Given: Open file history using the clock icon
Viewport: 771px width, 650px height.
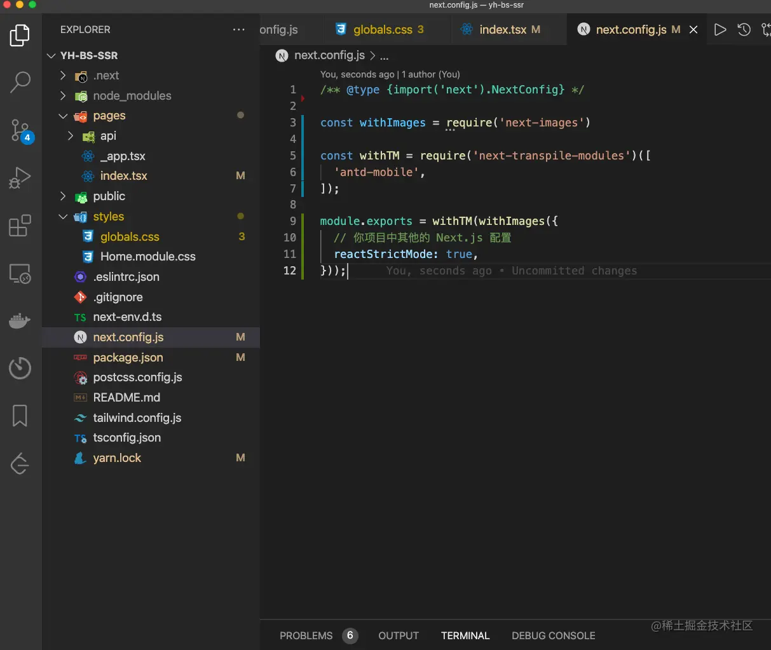Looking at the screenshot, I should [x=744, y=29].
